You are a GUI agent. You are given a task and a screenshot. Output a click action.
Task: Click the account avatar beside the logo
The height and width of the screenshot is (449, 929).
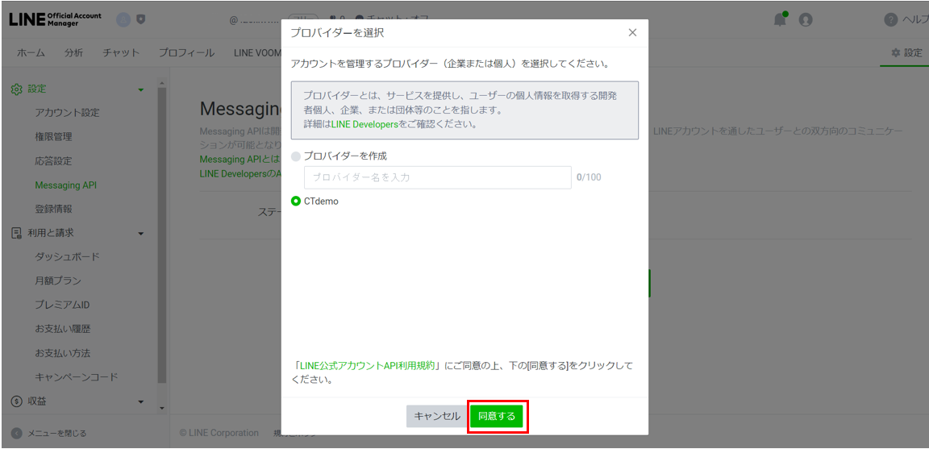click(x=123, y=20)
